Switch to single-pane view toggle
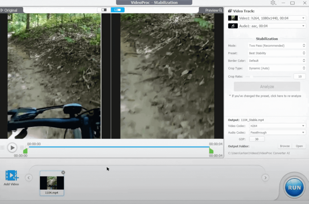This screenshot has height=204, width=309. (x=104, y=10)
